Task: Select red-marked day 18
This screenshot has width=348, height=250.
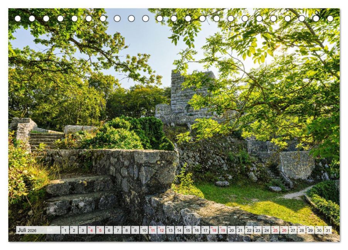Action: pos(214,230)
